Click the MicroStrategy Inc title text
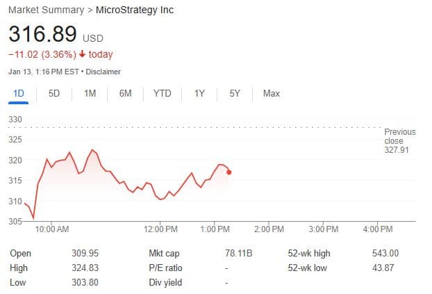The width and height of the screenshot is (432, 294). [x=135, y=10]
